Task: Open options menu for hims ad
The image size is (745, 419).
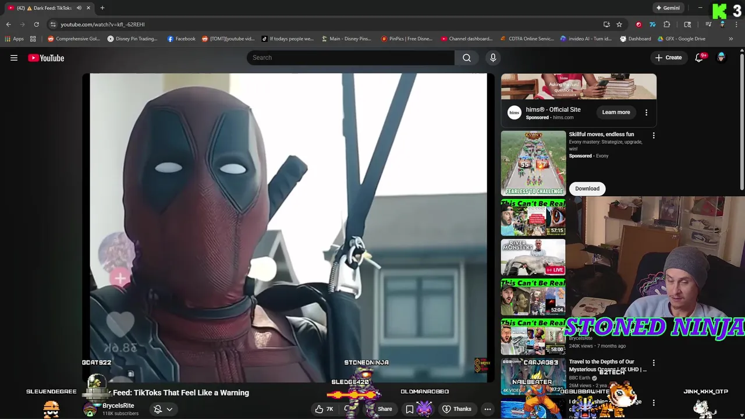Action: pos(646,112)
